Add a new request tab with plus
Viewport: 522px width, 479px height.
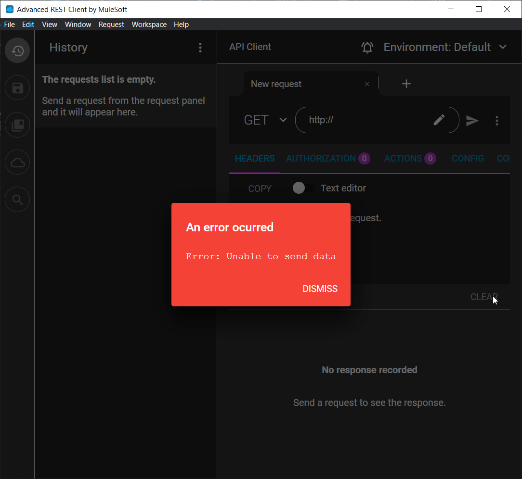[x=406, y=83]
